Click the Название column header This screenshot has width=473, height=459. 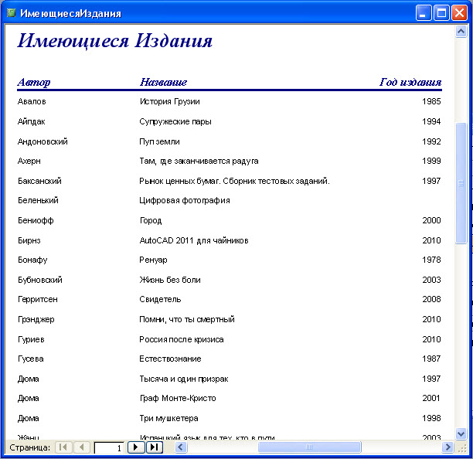163,82
